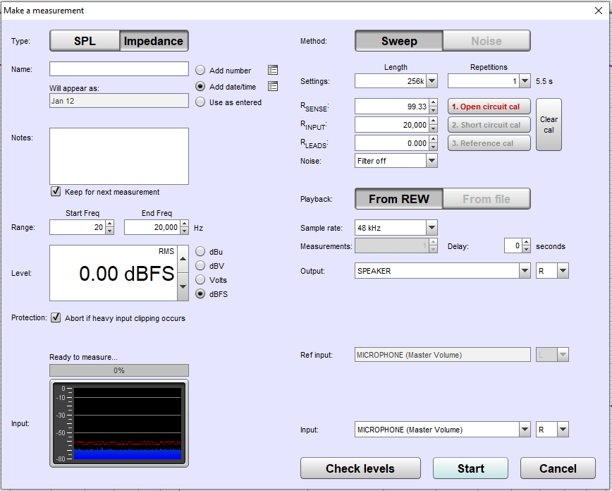
Task: Select From REW playback
Action: coord(399,199)
